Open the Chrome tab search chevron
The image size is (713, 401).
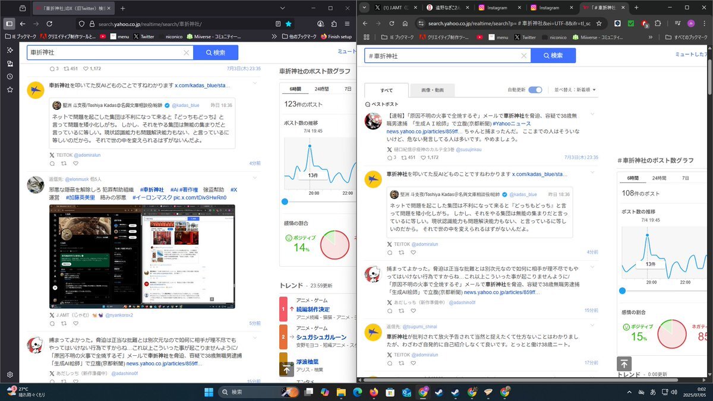364,8
